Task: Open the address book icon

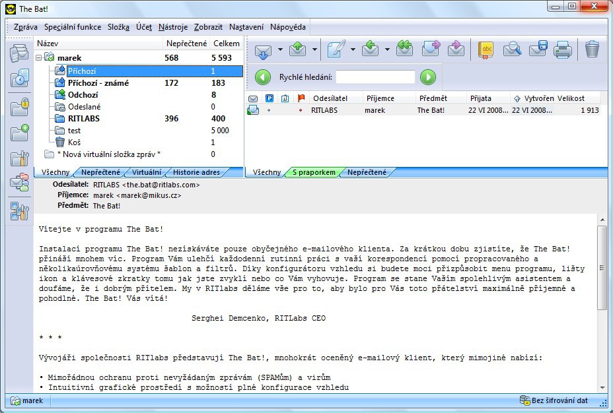Action: [486, 49]
